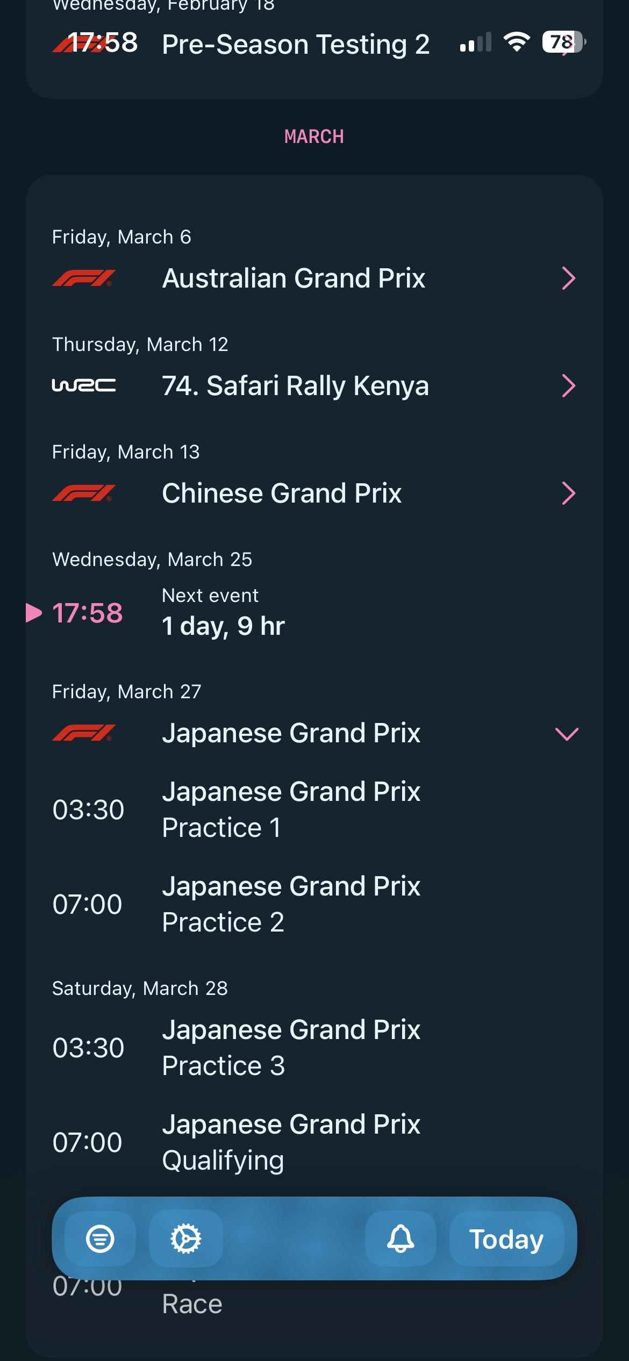Open Pre-Season Testing 2 event
This screenshot has height=1361, width=629.
coord(296,44)
